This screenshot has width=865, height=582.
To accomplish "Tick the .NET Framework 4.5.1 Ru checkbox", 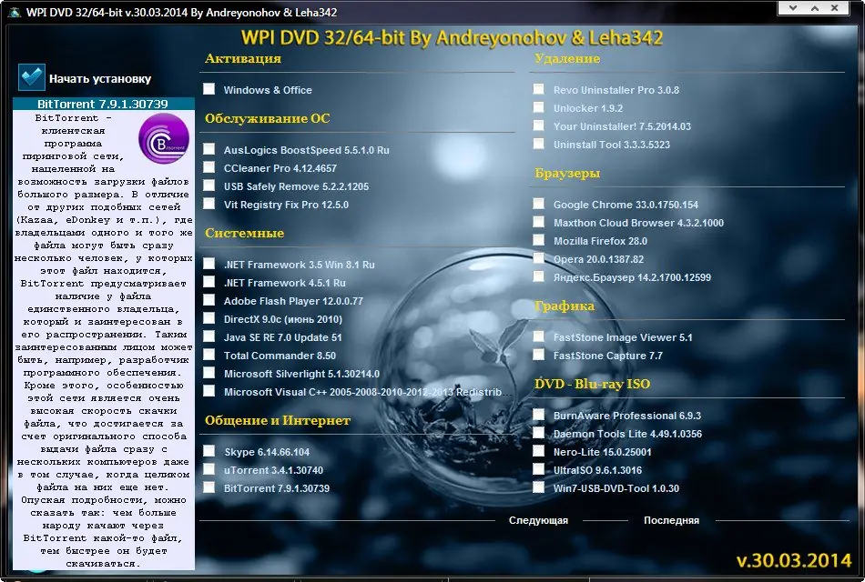I will 209,282.
